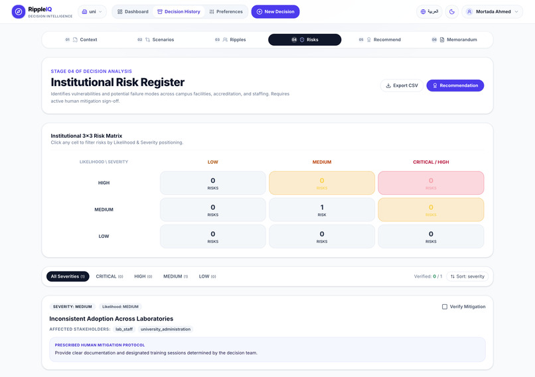Start a New Decision
The image size is (535, 377).
[275, 11]
